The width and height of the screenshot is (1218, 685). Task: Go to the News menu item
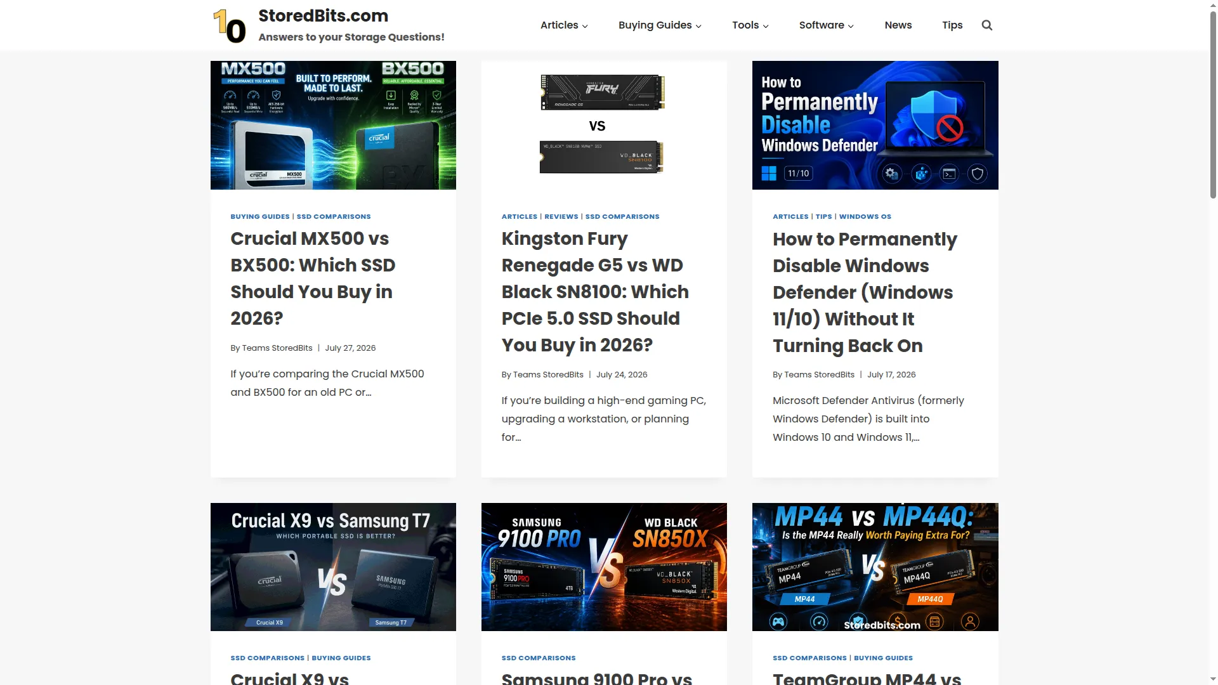(898, 25)
